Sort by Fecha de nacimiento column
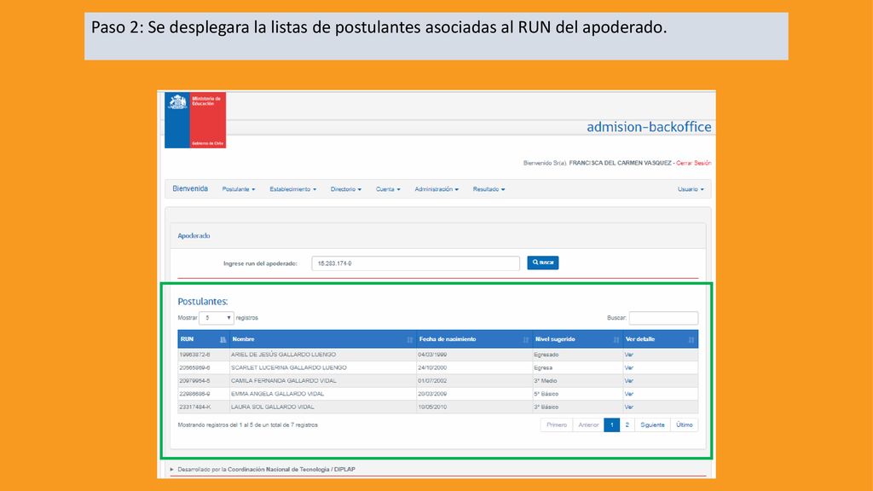Screen dimensions: 873x491 (474, 339)
